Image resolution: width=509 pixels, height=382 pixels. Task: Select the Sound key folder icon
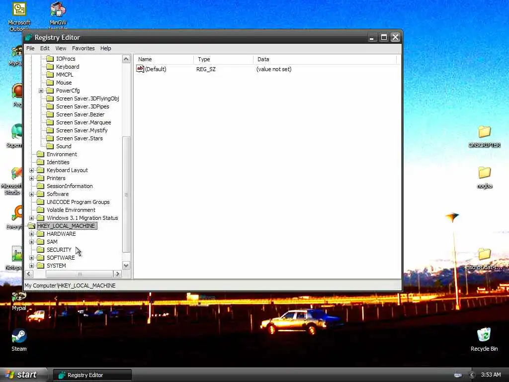(50, 146)
